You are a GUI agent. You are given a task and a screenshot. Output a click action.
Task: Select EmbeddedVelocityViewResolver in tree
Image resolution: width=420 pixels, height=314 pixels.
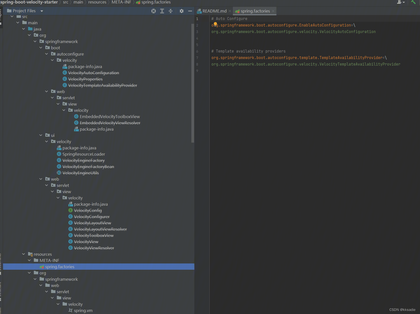tap(110, 123)
